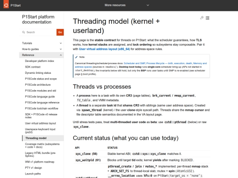Open Coverage matrix page
238x178 pixels.
(x=42, y=145)
